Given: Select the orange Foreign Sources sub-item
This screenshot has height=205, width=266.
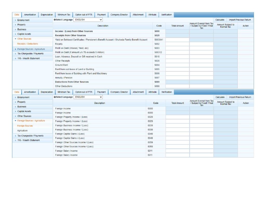Looking at the screenshot, I should tap(25, 126).
